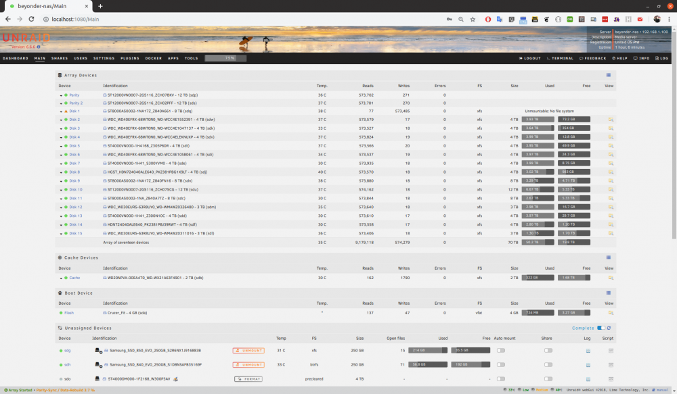Open view icon for Disk 10 row
This screenshot has height=394, width=677.
pos(611,190)
